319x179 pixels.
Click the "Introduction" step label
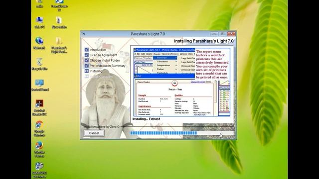[98, 50]
